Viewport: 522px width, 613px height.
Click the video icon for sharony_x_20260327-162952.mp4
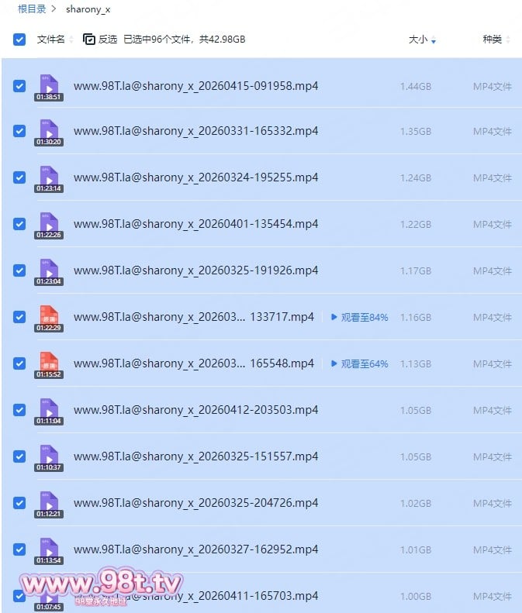pyautogui.click(x=49, y=549)
